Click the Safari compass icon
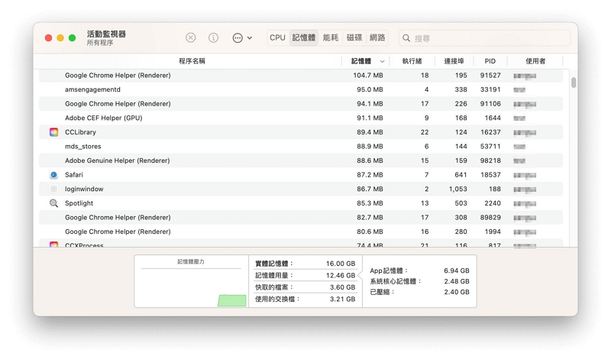The height and width of the screenshot is (360, 611). [x=53, y=175]
